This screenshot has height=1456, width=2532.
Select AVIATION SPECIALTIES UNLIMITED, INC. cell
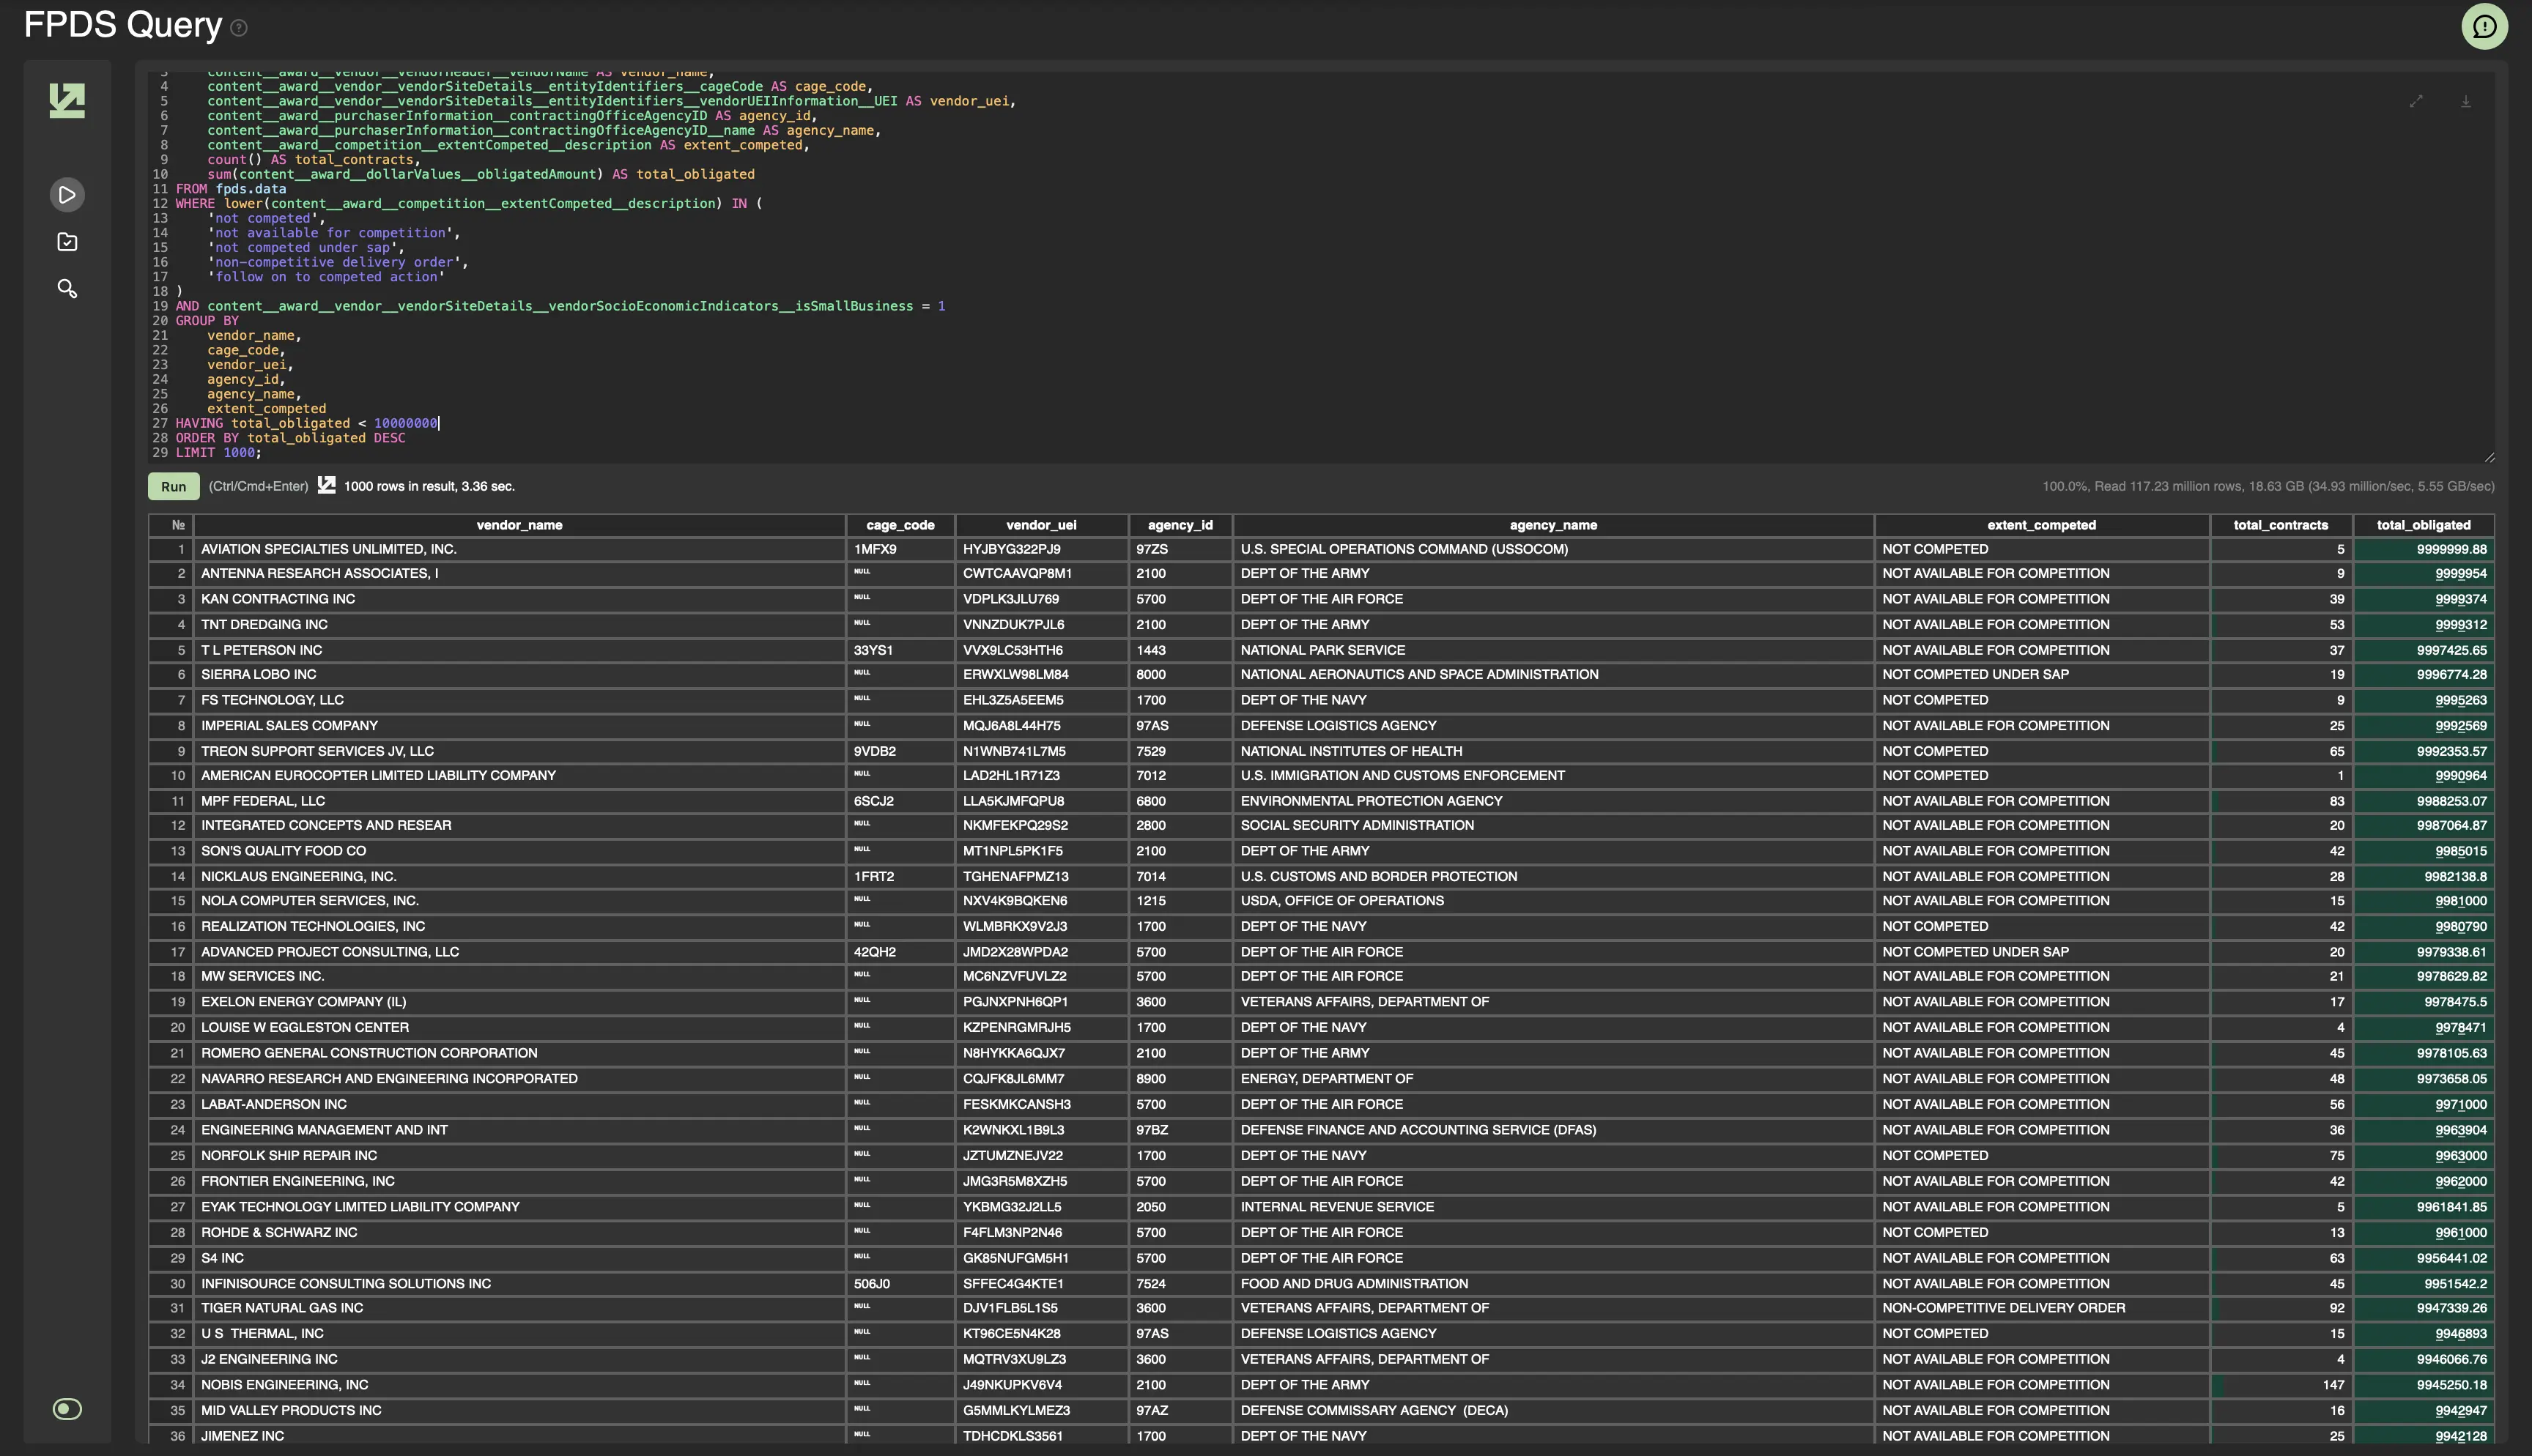519,549
